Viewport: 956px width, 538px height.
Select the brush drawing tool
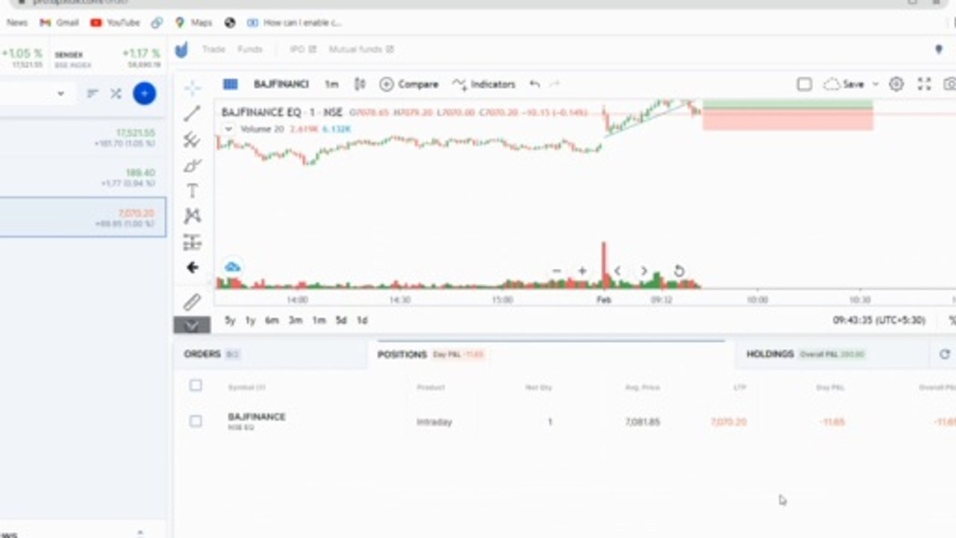[x=192, y=165]
